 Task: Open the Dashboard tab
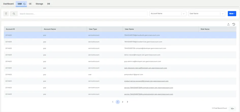tap(8, 4)
